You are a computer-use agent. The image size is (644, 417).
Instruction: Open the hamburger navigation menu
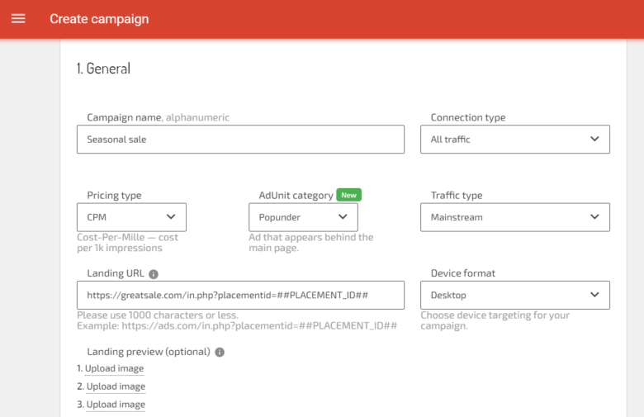pos(18,18)
